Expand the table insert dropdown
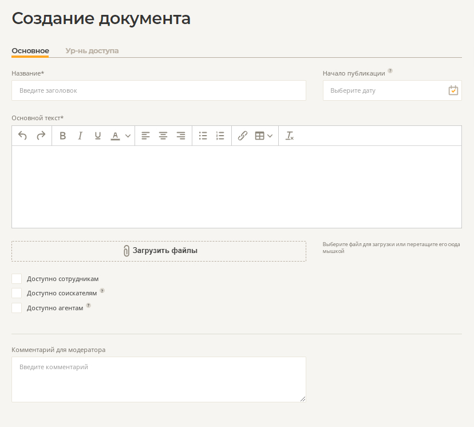 coord(270,136)
